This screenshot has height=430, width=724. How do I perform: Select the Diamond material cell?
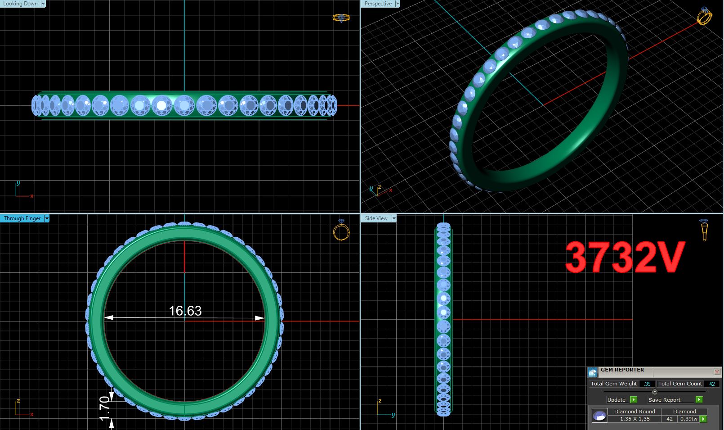tap(684, 412)
